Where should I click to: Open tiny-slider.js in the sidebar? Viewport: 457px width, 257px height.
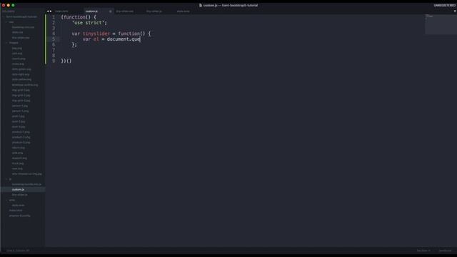(x=20, y=195)
